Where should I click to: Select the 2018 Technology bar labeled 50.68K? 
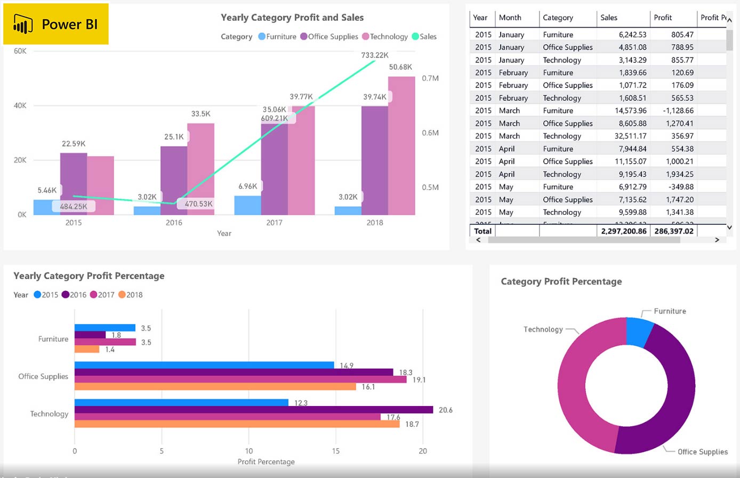click(401, 145)
